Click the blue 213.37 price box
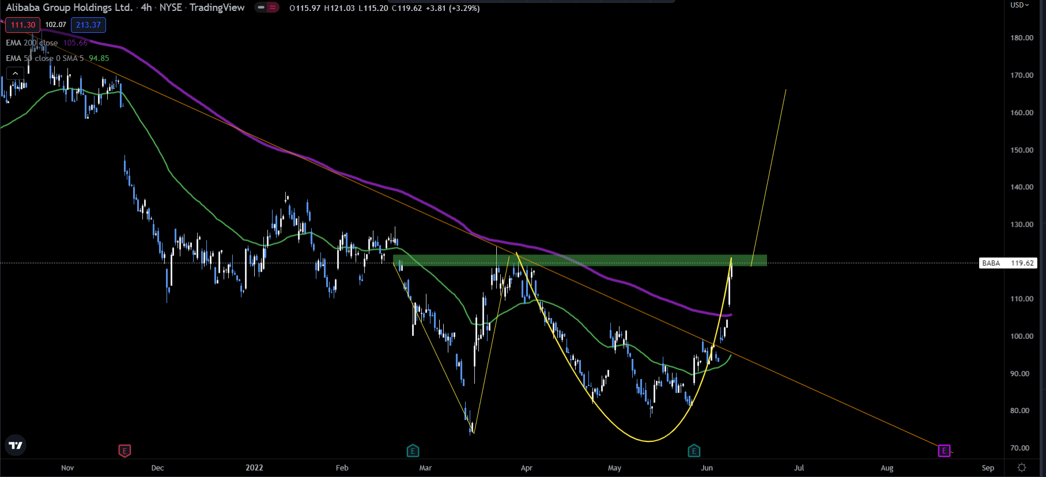This screenshot has height=477, width=1046. [x=88, y=25]
